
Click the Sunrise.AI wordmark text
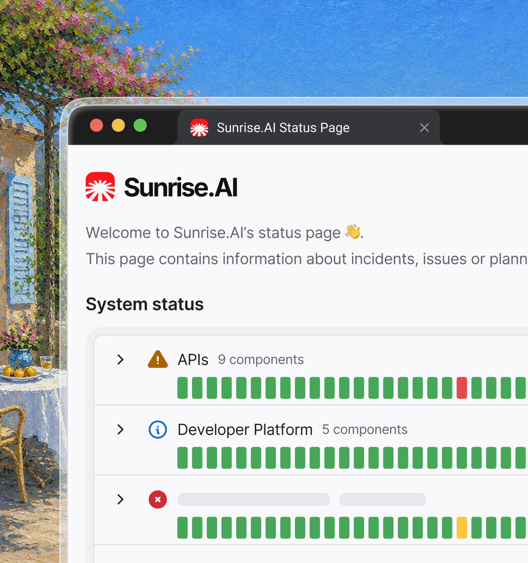tap(181, 187)
